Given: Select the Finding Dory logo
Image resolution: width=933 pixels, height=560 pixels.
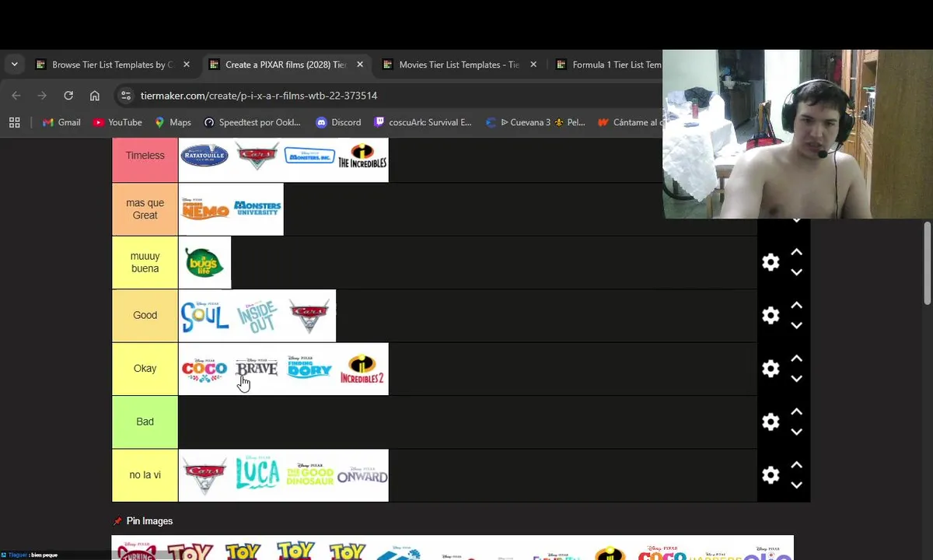Looking at the screenshot, I should click(x=309, y=369).
